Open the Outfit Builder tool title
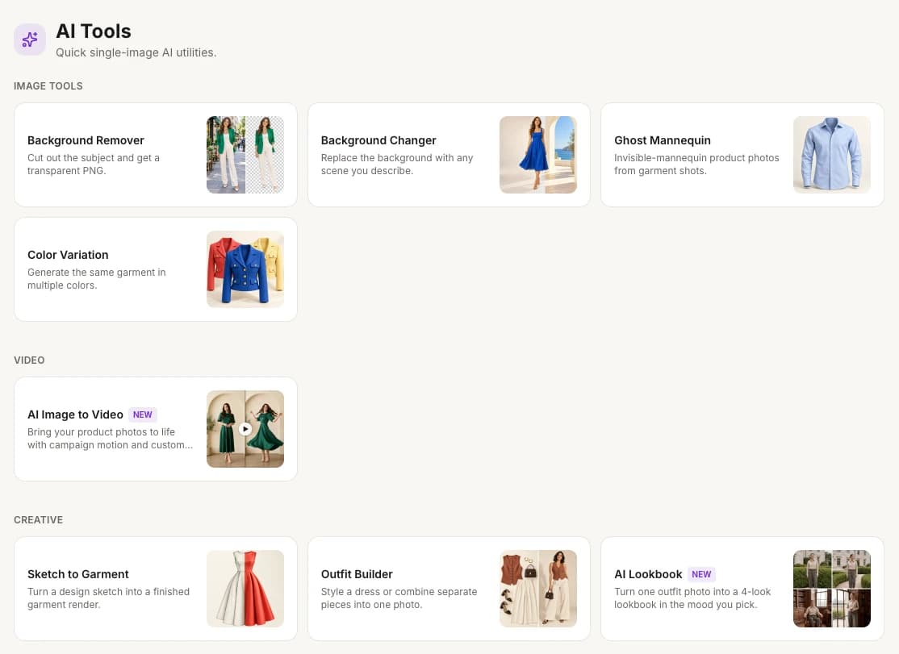The width and height of the screenshot is (899, 654). point(357,574)
